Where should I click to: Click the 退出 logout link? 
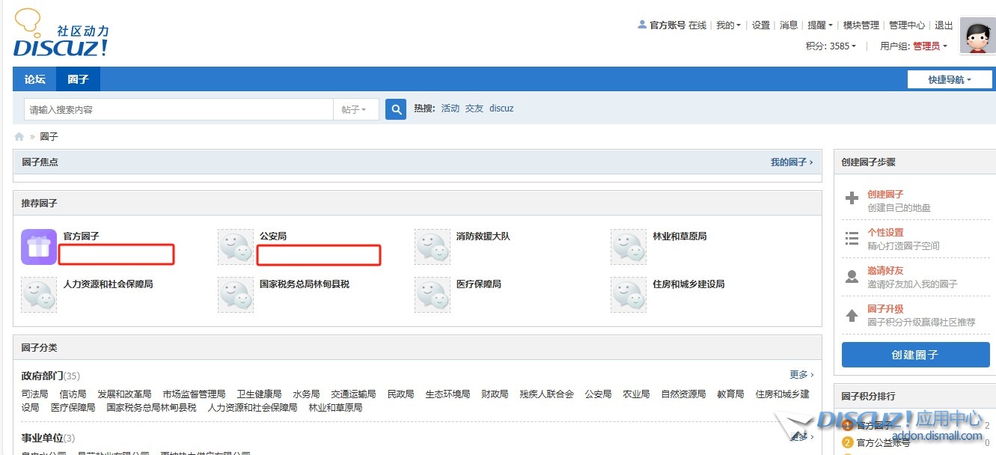coord(944,25)
